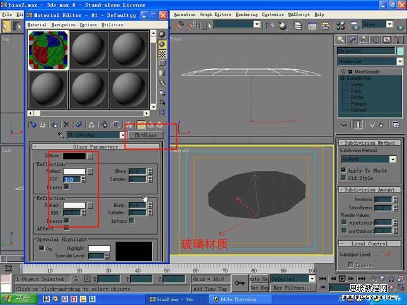Screen dimensions: 407x305
Task: Open the Hierarchy command panel tab
Action: (364, 40)
